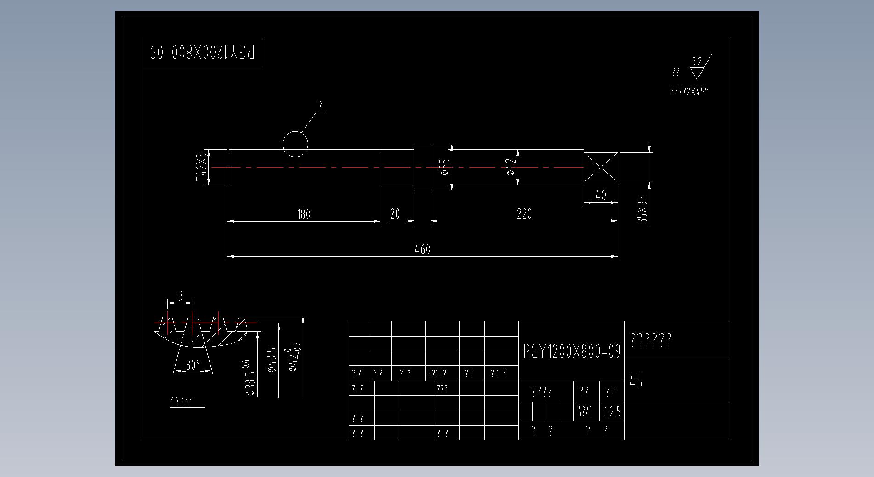Image resolution: width=874 pixels, height=477 pixels.
Task: Click the 1:2.5 scale cell
Action: coord(612,412)
